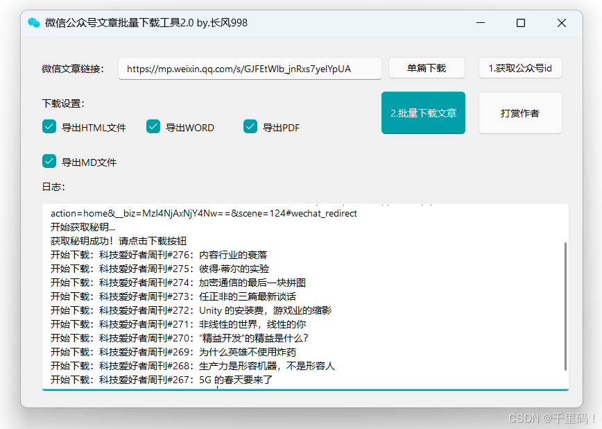Image resolution: width=602 pixels, height=429 pixels.
Task: Start batch download with 2.批量下载文章
Action: [423, 112]
